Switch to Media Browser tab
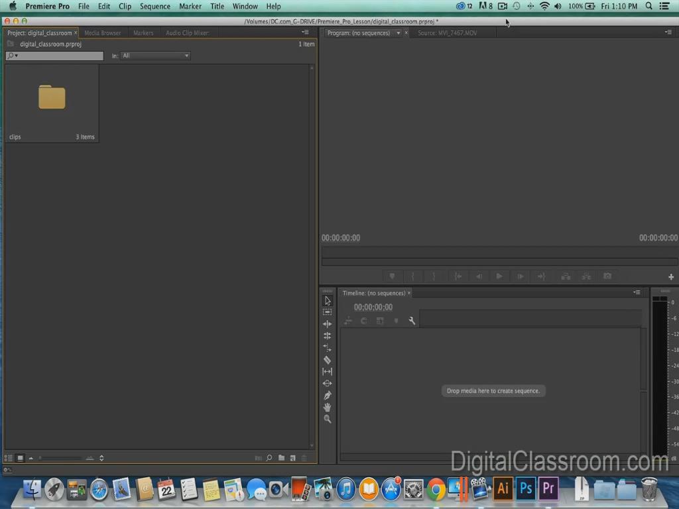679x509 pixels. click(x=103, y=33)
